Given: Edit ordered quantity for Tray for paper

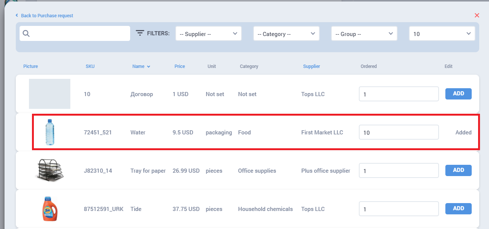Looking at the screenshot, I should (x=399, y=170).
